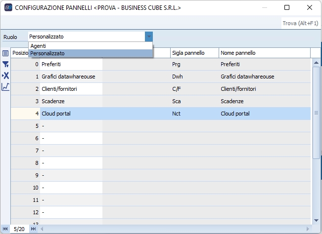The width and height of the screenshot is (322, 234).
Task: Click the filter funnel icon
Action: point(5,64)
